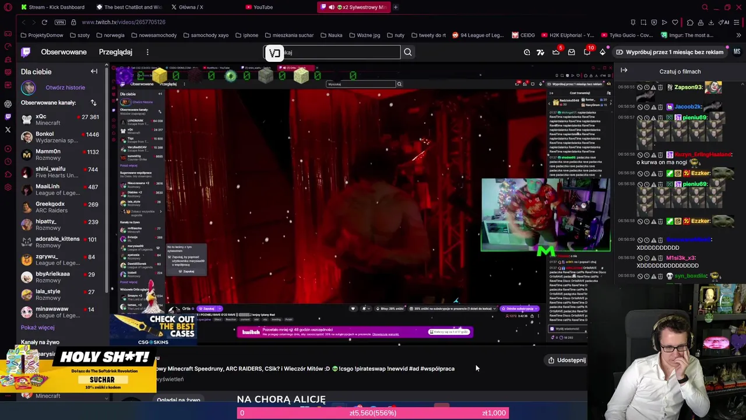Screen dimensions: 746x420
Task: Open the 94 League of Leg... bookmark
Action: (x=478, y=35)
